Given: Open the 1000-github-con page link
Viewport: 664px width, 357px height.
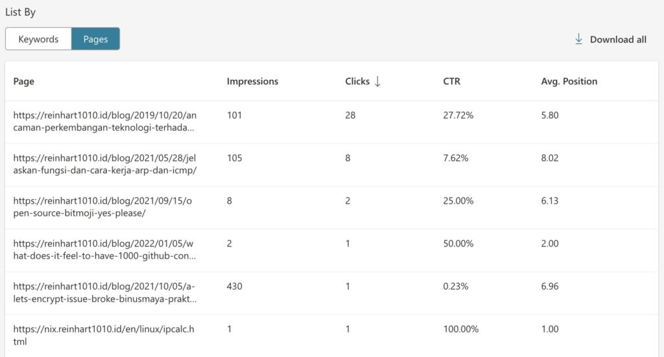Looking at the screenshot, I should click(x=104, y=250).
